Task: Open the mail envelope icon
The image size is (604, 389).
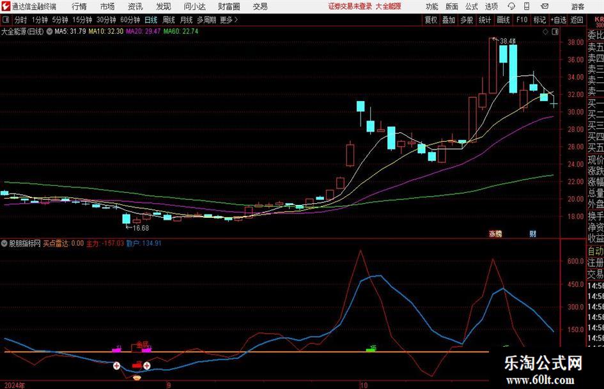Action: point(545,6)
